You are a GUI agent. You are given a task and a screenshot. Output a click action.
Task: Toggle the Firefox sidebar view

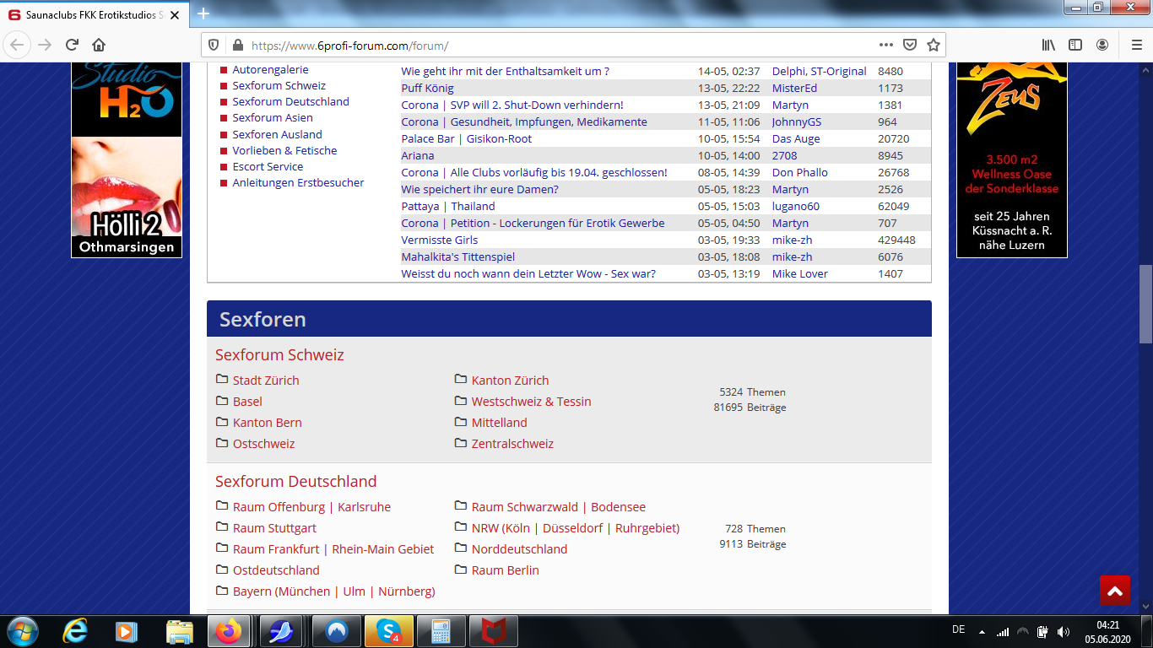pyautogui.click(x=1075, y=45)
